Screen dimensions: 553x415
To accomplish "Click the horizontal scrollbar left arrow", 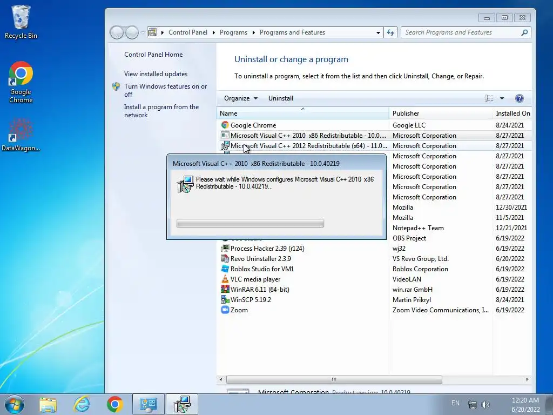I will click(221, 379).
